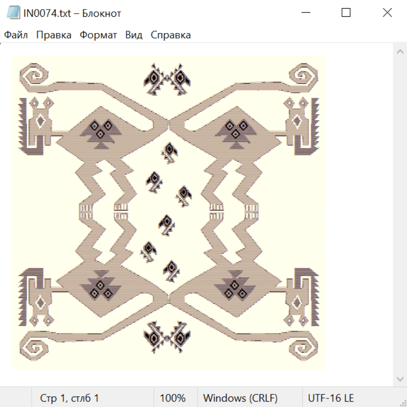407x407 pixels.
Task: Click the Notepad icon in the title bar
Action: (13, 13)
